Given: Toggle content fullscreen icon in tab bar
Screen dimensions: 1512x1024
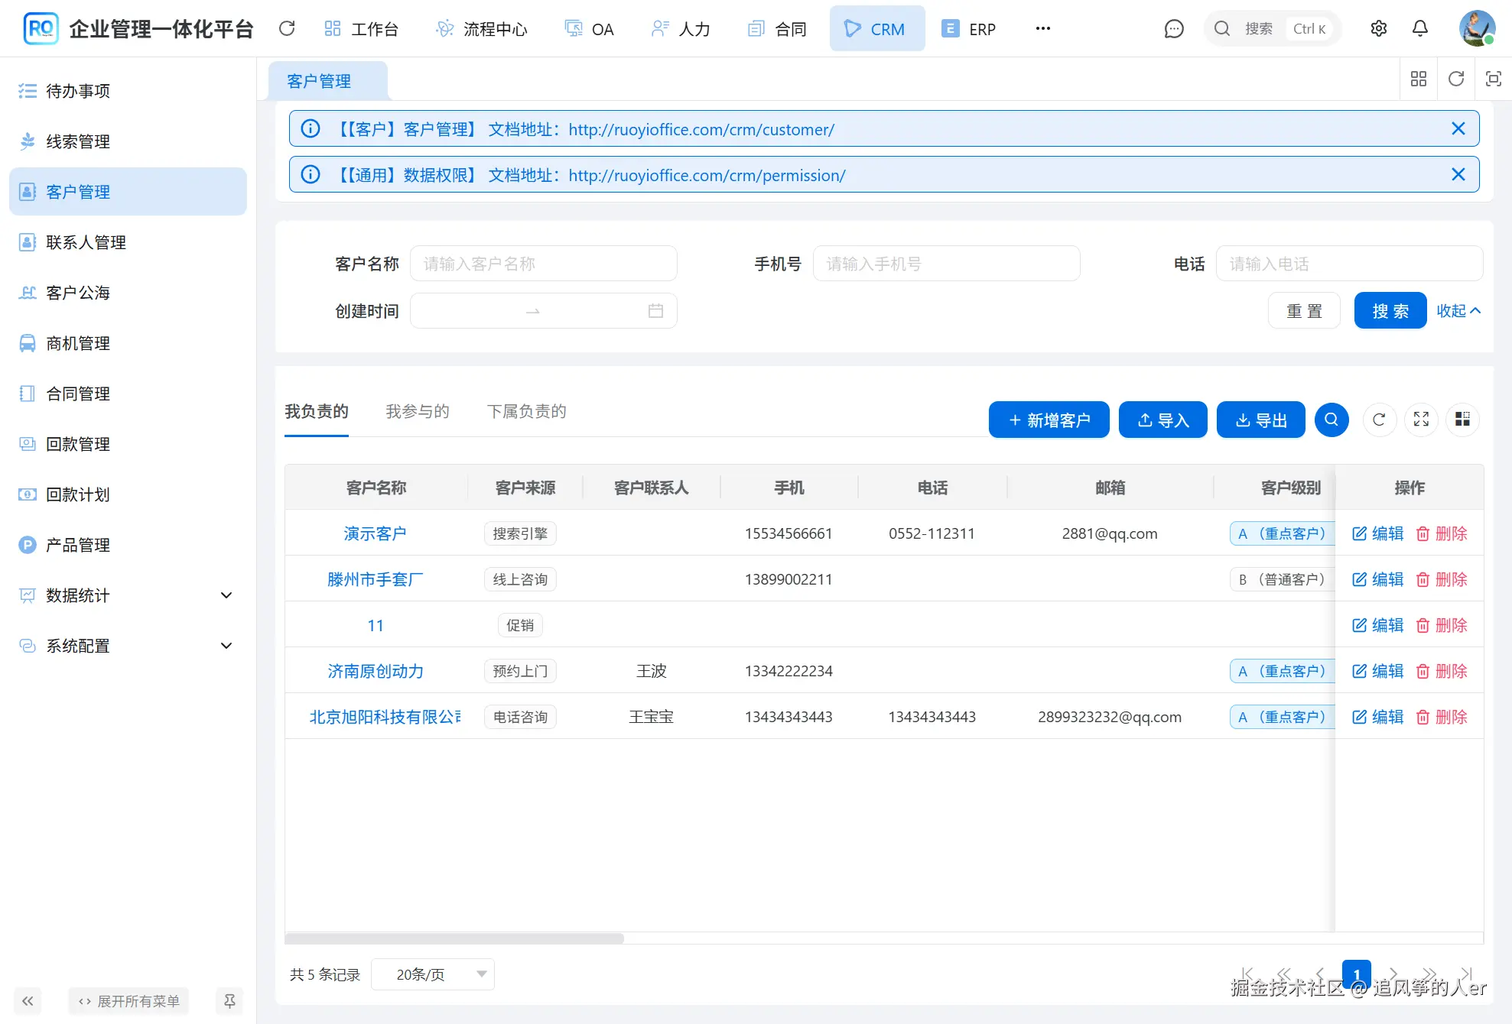Looking at the screenshot, I should pos(1493,79).
